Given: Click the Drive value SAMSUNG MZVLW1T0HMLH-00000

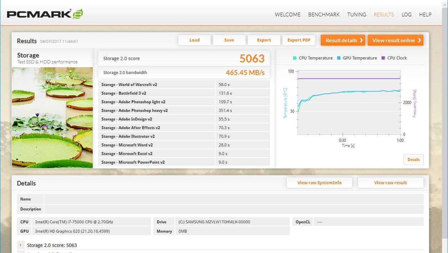Looking at the screenshot, I should point(214,222).
